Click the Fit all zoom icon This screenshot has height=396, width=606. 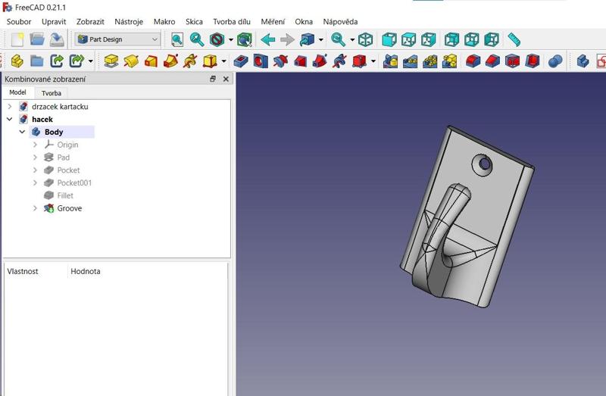pos(177,39)
